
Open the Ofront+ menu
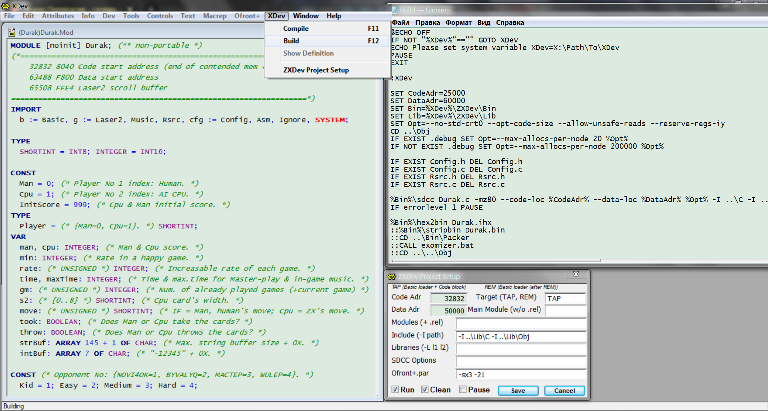(x=247, y=16)
